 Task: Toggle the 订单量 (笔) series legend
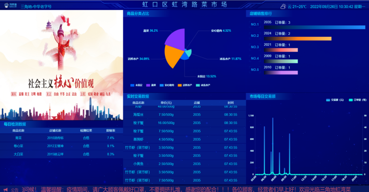click(357, 100)
